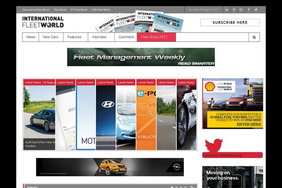Click the Moving on your business ad
The height and width of the screenshot is (188, 282).
[x=233, y=177]
